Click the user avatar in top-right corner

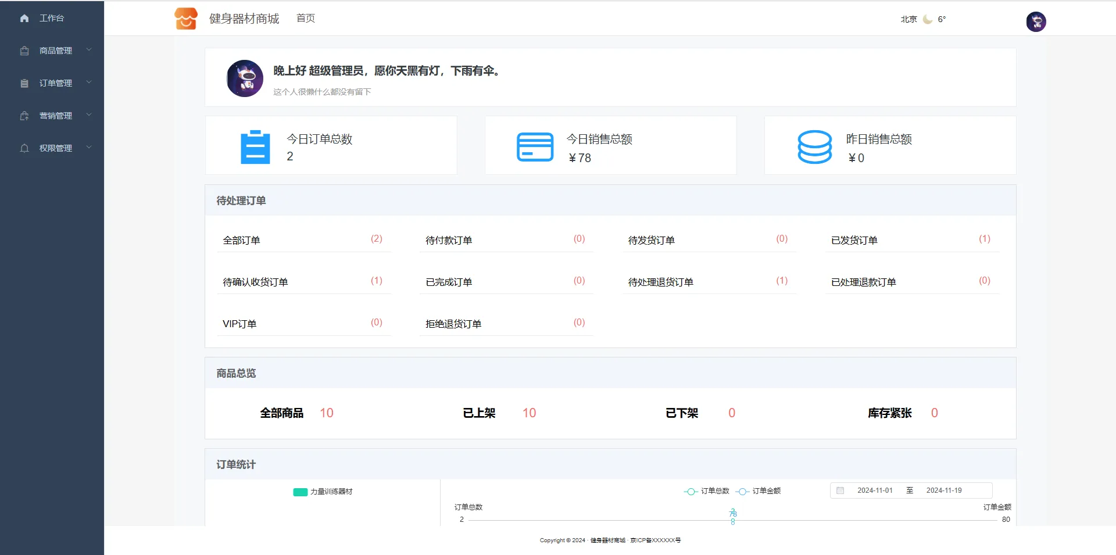click(x=1036, y=22)
